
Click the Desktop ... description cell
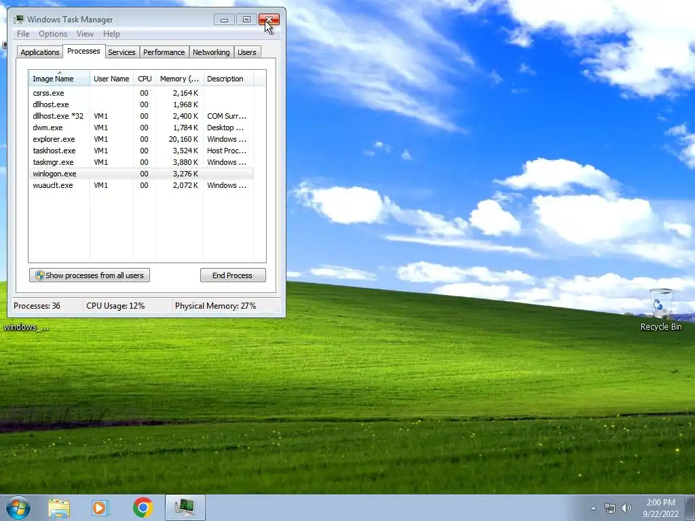pyautogui.click(x=225, y=128)
